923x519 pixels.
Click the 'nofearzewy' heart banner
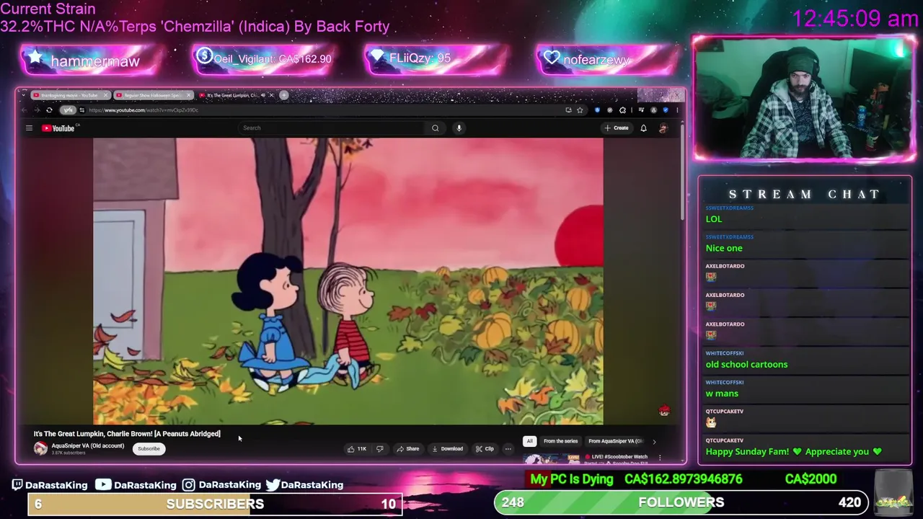click(607, 59)
